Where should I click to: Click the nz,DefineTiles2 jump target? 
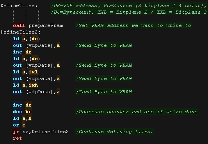[46, 132]
